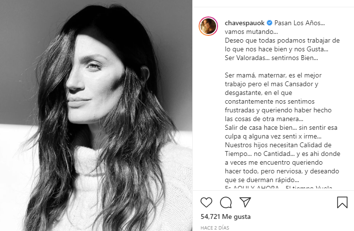Visit the chavespauok username link
354x231 pixels.
click(245, 23)
